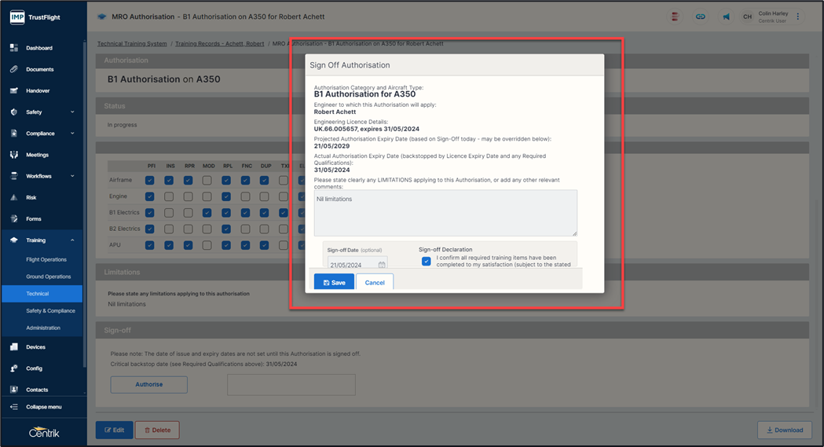Toggle B2 Electrics PFI checkbox
The image size is (824, 447).
point(150,229)
